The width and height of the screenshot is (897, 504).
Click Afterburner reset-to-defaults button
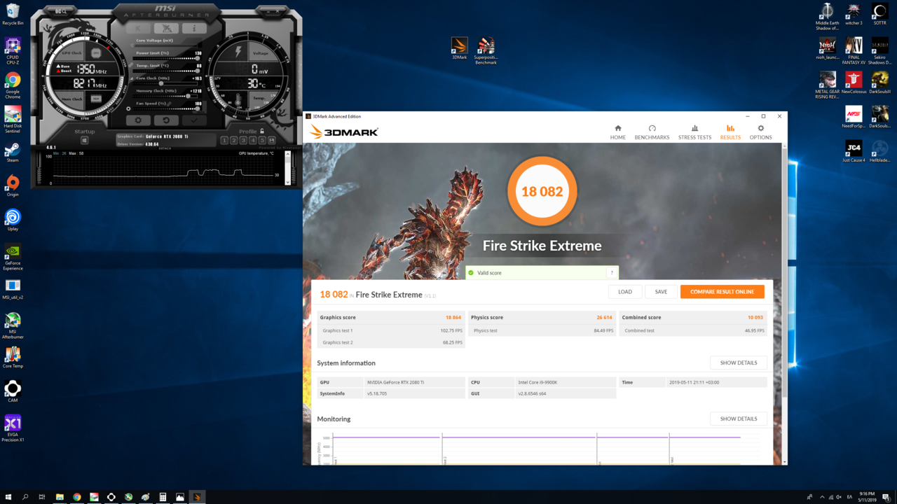(x=167, y=120)
